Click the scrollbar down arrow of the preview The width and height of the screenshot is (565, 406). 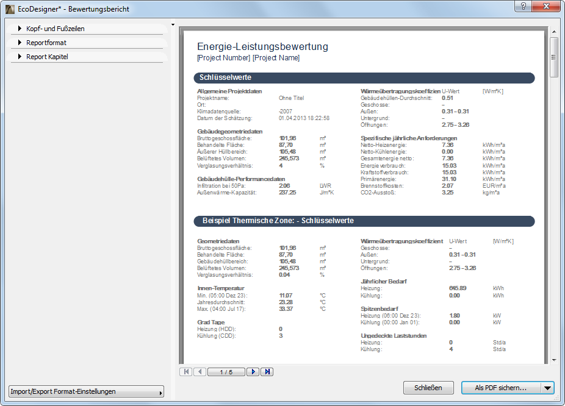pos(555,360)
